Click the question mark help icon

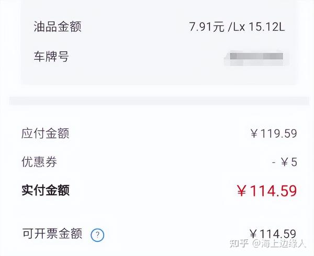click(97, 235)
